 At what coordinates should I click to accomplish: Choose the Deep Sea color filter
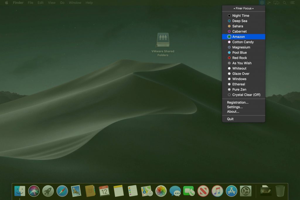pyautogui.click(x=240, y=21)
